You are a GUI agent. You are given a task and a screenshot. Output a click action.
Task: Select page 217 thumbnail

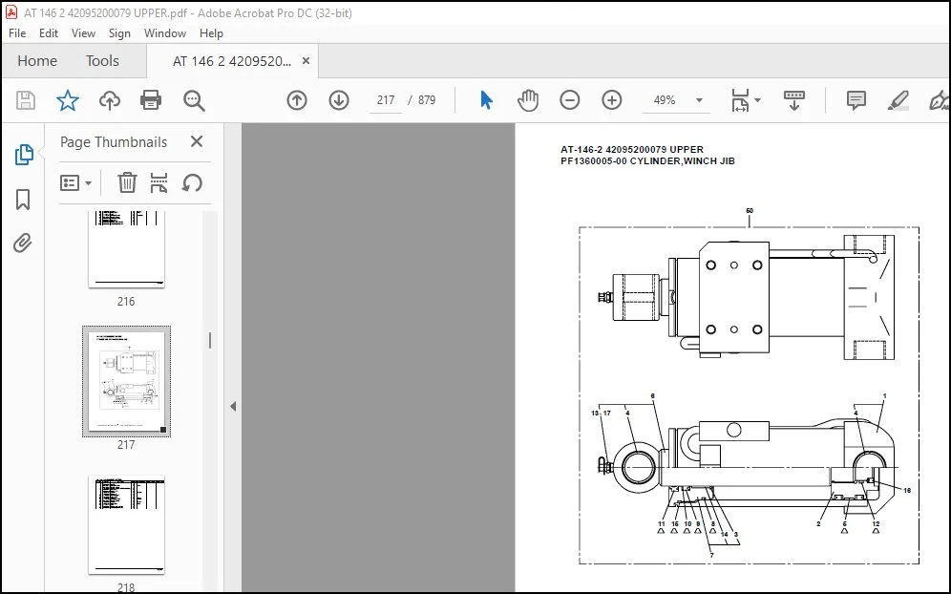click(126, 381)
